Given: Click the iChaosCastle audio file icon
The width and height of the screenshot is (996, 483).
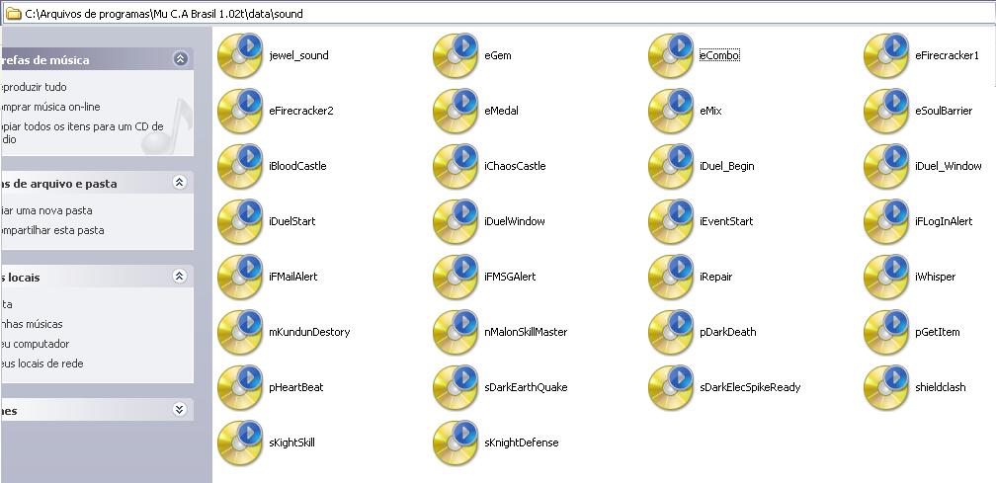Looking at the screenshot, I should pos(455,166).
